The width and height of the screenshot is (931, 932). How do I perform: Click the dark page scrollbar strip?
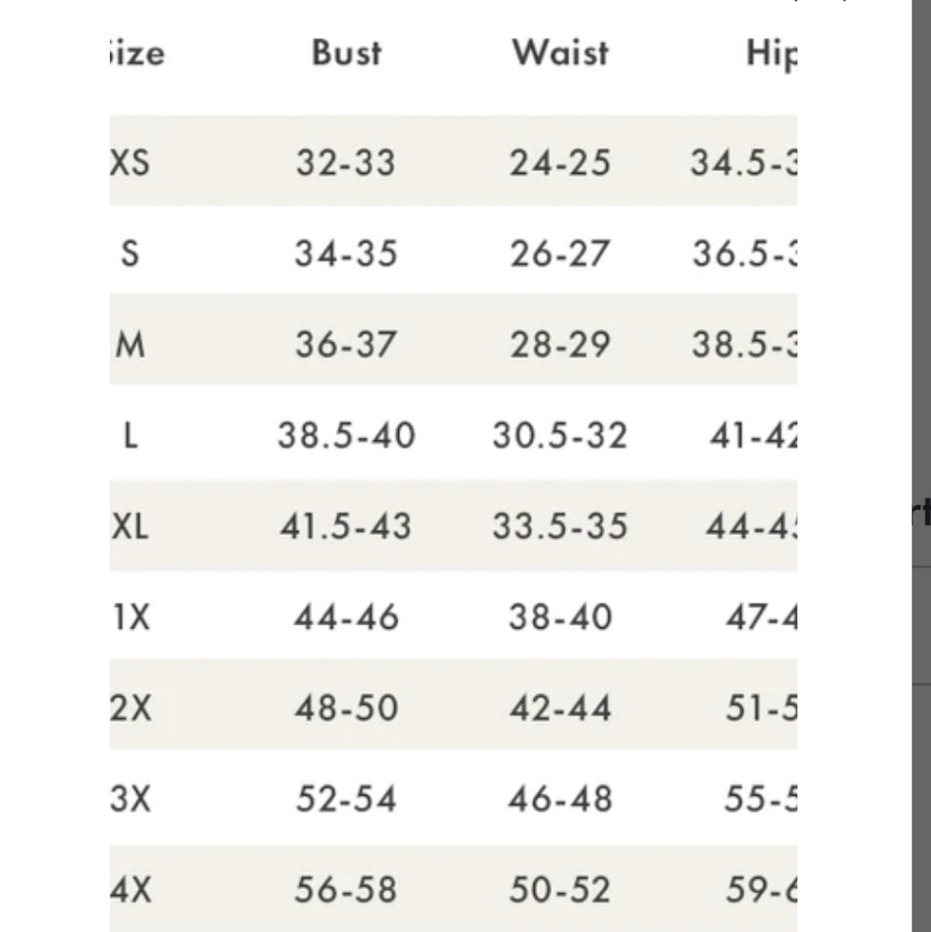click(x=922, y=466)
